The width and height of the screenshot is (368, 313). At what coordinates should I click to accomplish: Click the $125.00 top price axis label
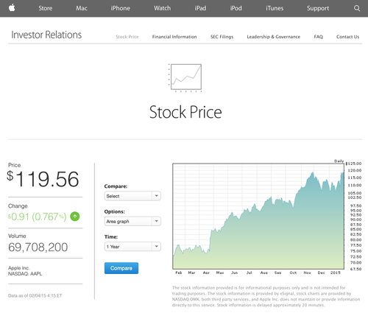click(x=353, y=163)
